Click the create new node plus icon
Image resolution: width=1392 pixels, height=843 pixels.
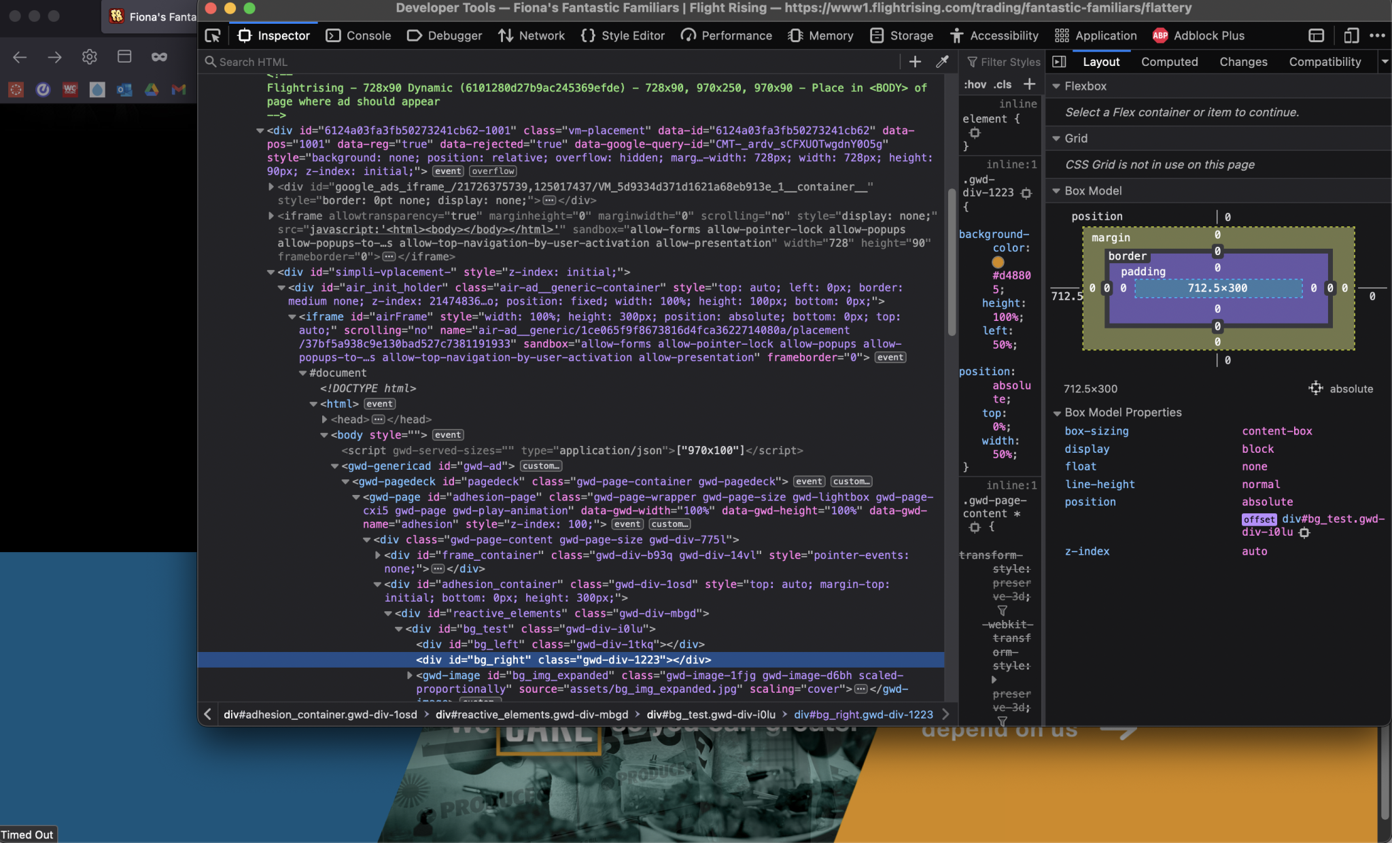[x=915, y=62]
